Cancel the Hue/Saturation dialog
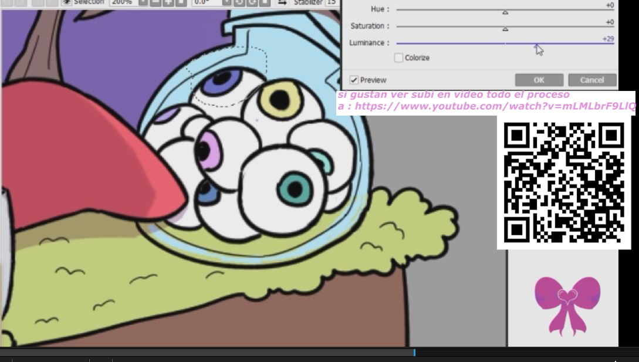Image resolution: width=639 pixels, height=362 pixels. tap(592, 80)
